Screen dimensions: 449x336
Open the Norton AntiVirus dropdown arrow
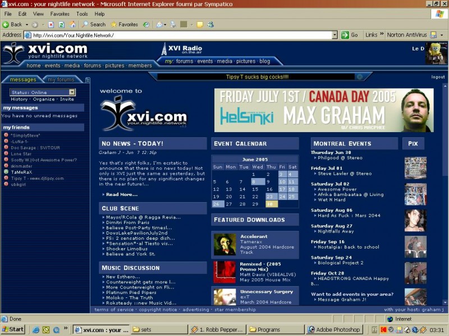(442, 35)
